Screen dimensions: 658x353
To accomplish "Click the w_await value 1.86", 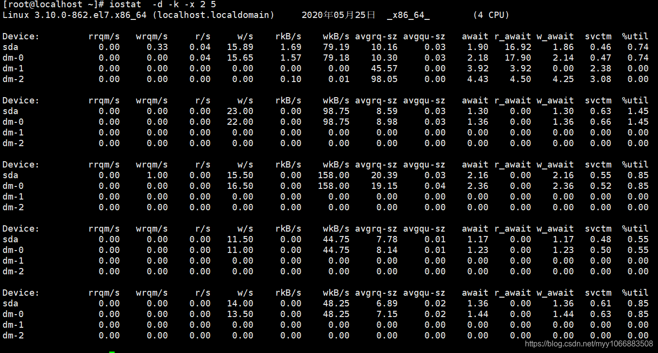I will (x=563, y=47).
